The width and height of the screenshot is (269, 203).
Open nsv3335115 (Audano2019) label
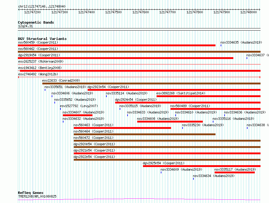[x=140, y=106]
